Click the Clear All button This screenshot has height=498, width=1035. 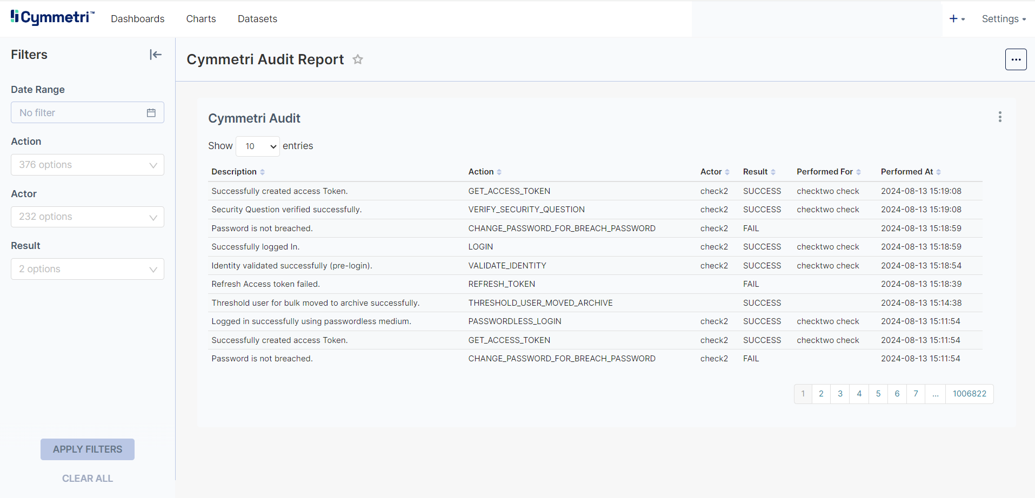(88, 479)
